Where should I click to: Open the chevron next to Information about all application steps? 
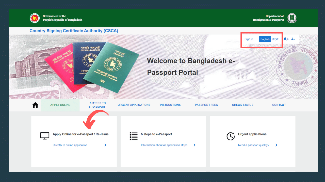click(194, 145)
